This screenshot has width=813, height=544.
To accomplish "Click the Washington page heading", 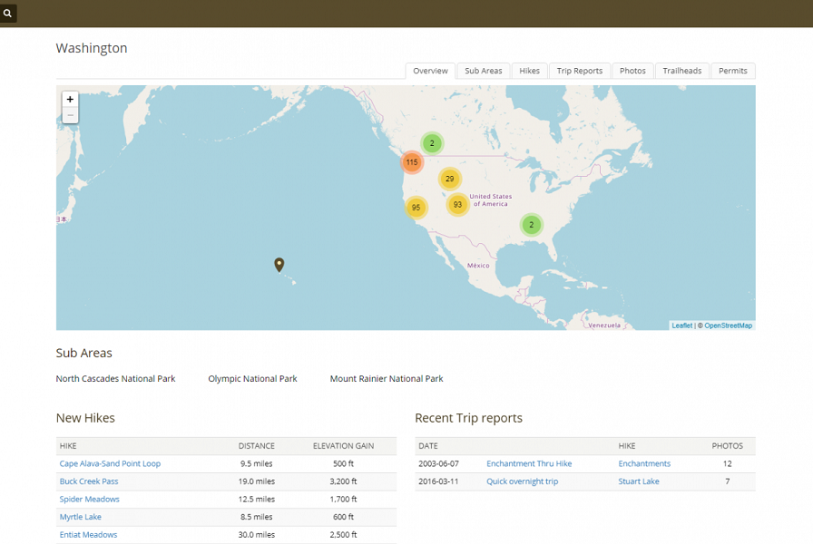I will click(92, 48).
